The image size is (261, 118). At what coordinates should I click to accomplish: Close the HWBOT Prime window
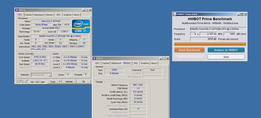tap(245, 14)
